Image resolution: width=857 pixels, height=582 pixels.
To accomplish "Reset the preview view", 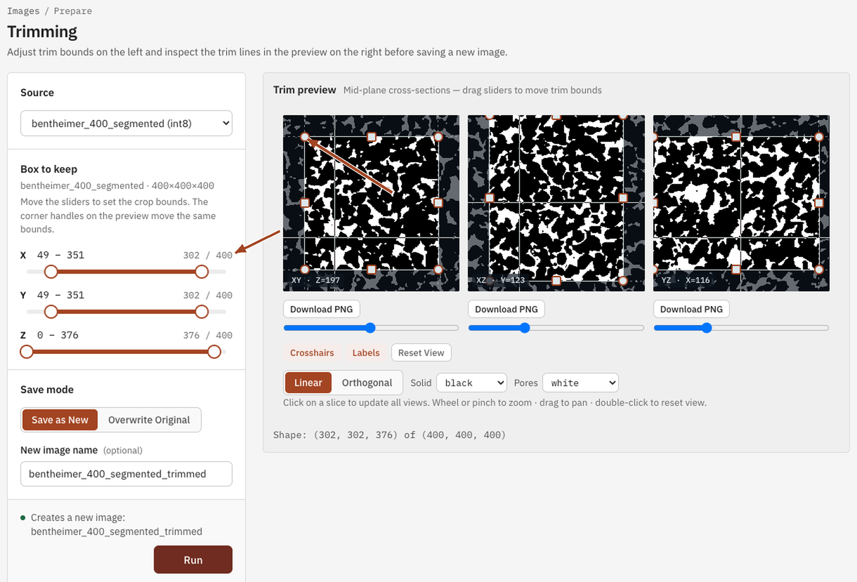I will [421, 352].
